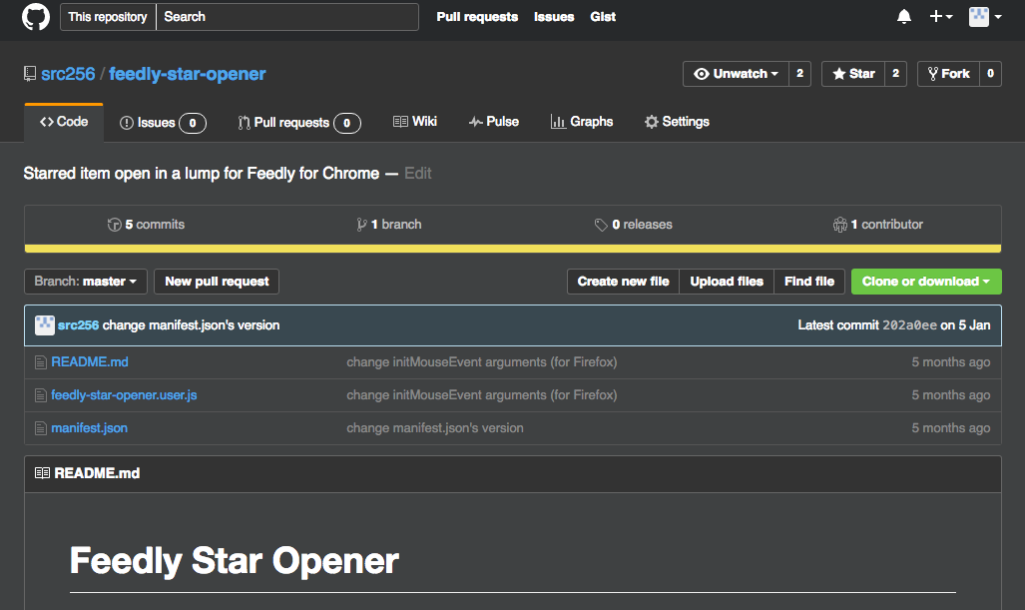Click the README.md file icon
The image size is (1025, 610).
pyautogui.click(x=41, y=362)
